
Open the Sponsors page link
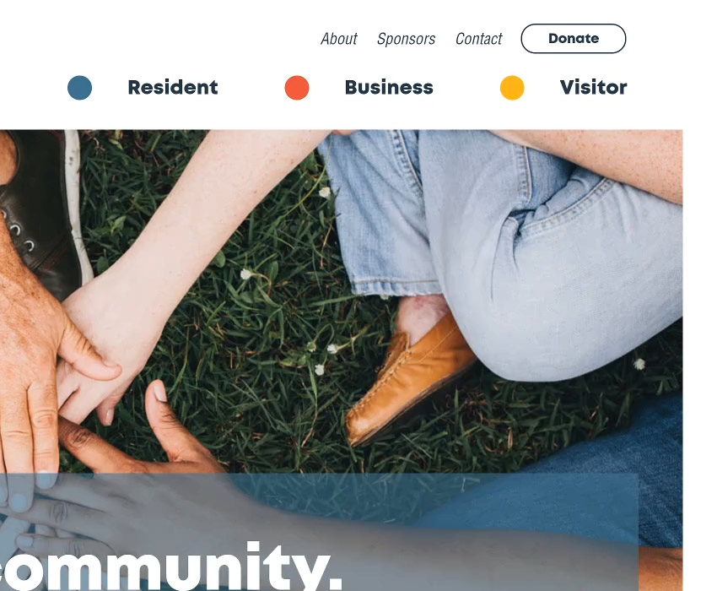pyautogui.click(x=406, y=39)
